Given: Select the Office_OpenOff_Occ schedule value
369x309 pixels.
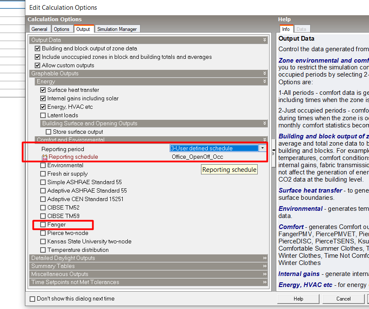Looking at the screenshot, I should [198, 157].
